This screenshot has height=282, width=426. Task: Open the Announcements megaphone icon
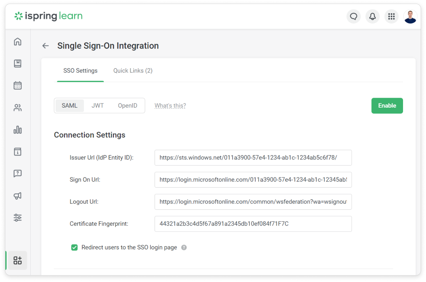tap(17, 196)
